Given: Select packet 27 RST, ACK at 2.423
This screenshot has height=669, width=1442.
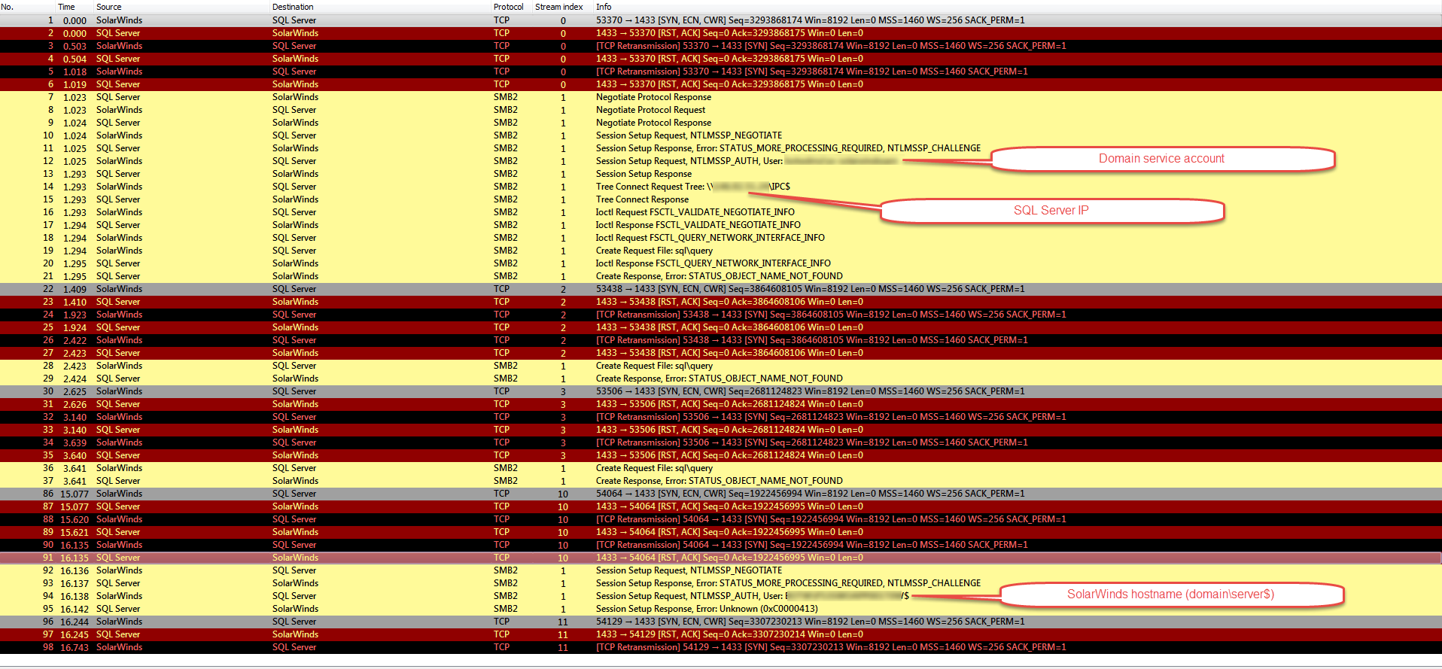Looking at the screenshot, I should [721, 353].
